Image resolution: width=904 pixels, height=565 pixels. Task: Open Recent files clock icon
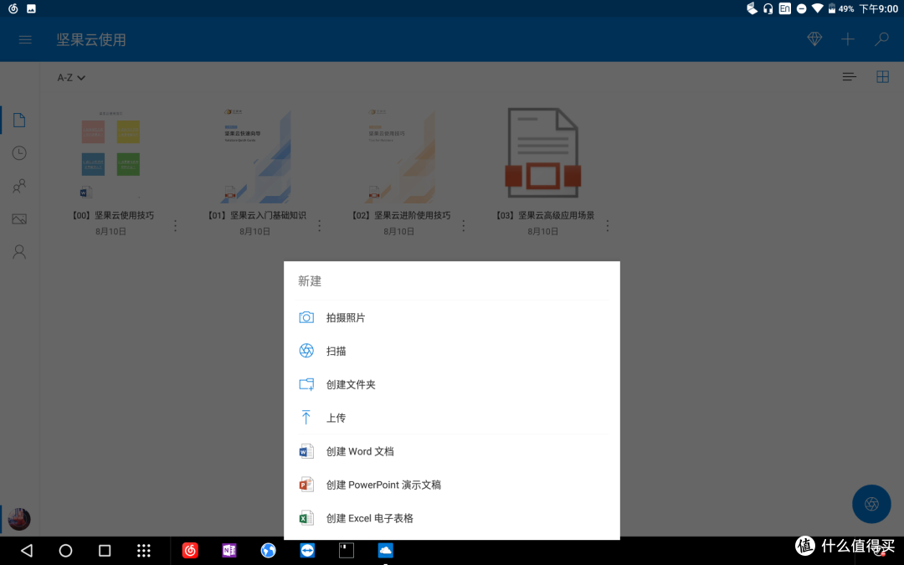point(19,153)
